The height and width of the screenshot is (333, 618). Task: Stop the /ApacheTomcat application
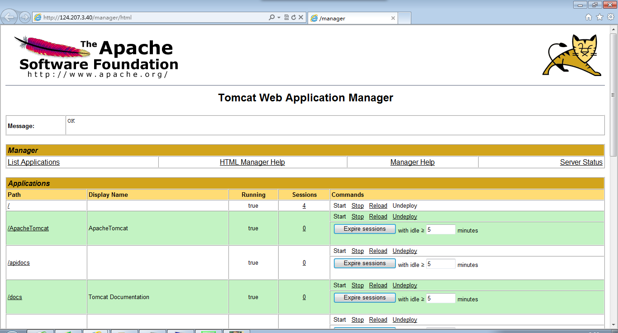click(x=357, y=217)
